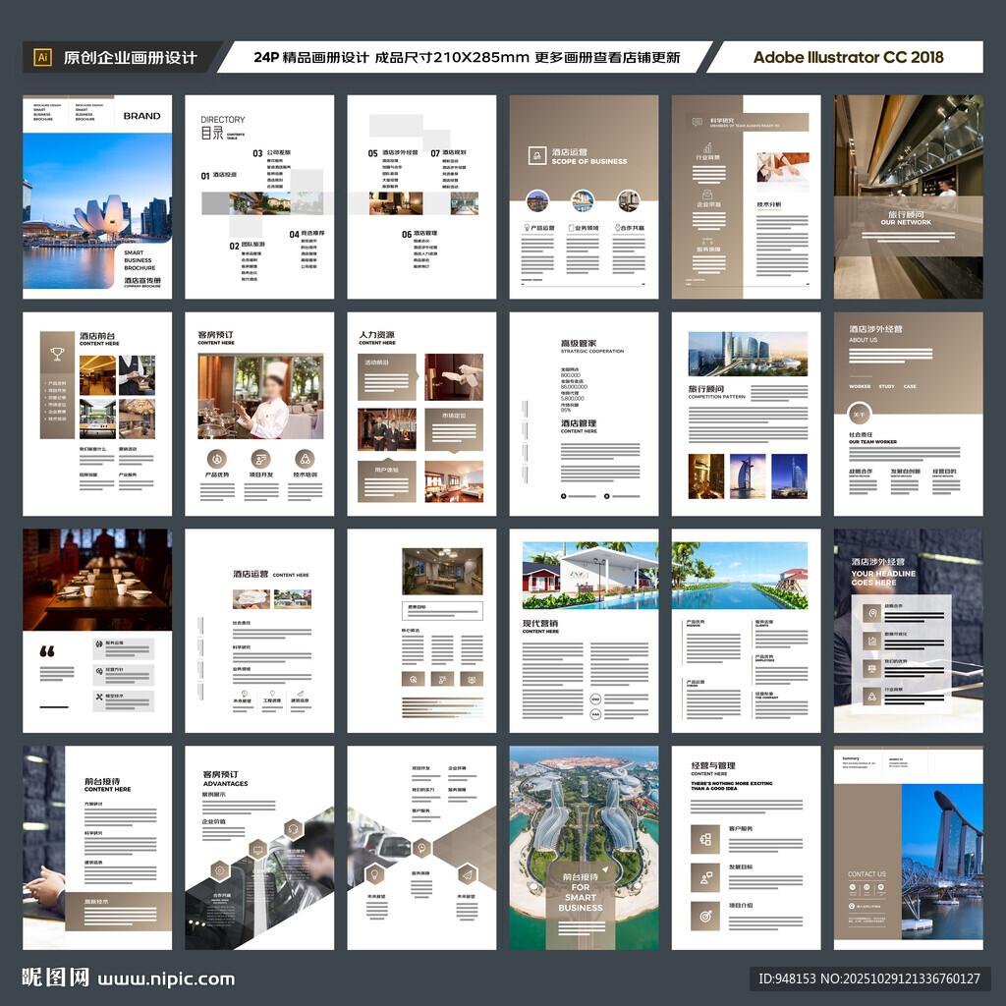Click the trophy icon on 酒店前台 page
Viewport: 1006px width, 1006px height.
pyautogui.click(x=57, y=353)
